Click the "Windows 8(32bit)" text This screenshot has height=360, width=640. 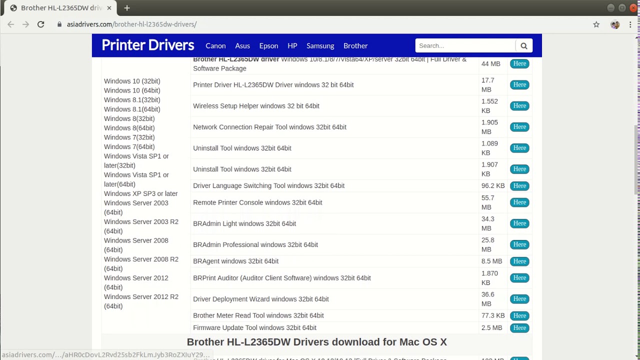[x=129, y=118]
